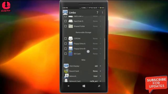Open the CDROM None dropdown
This screenshot has width=168, height=94.
97,38
